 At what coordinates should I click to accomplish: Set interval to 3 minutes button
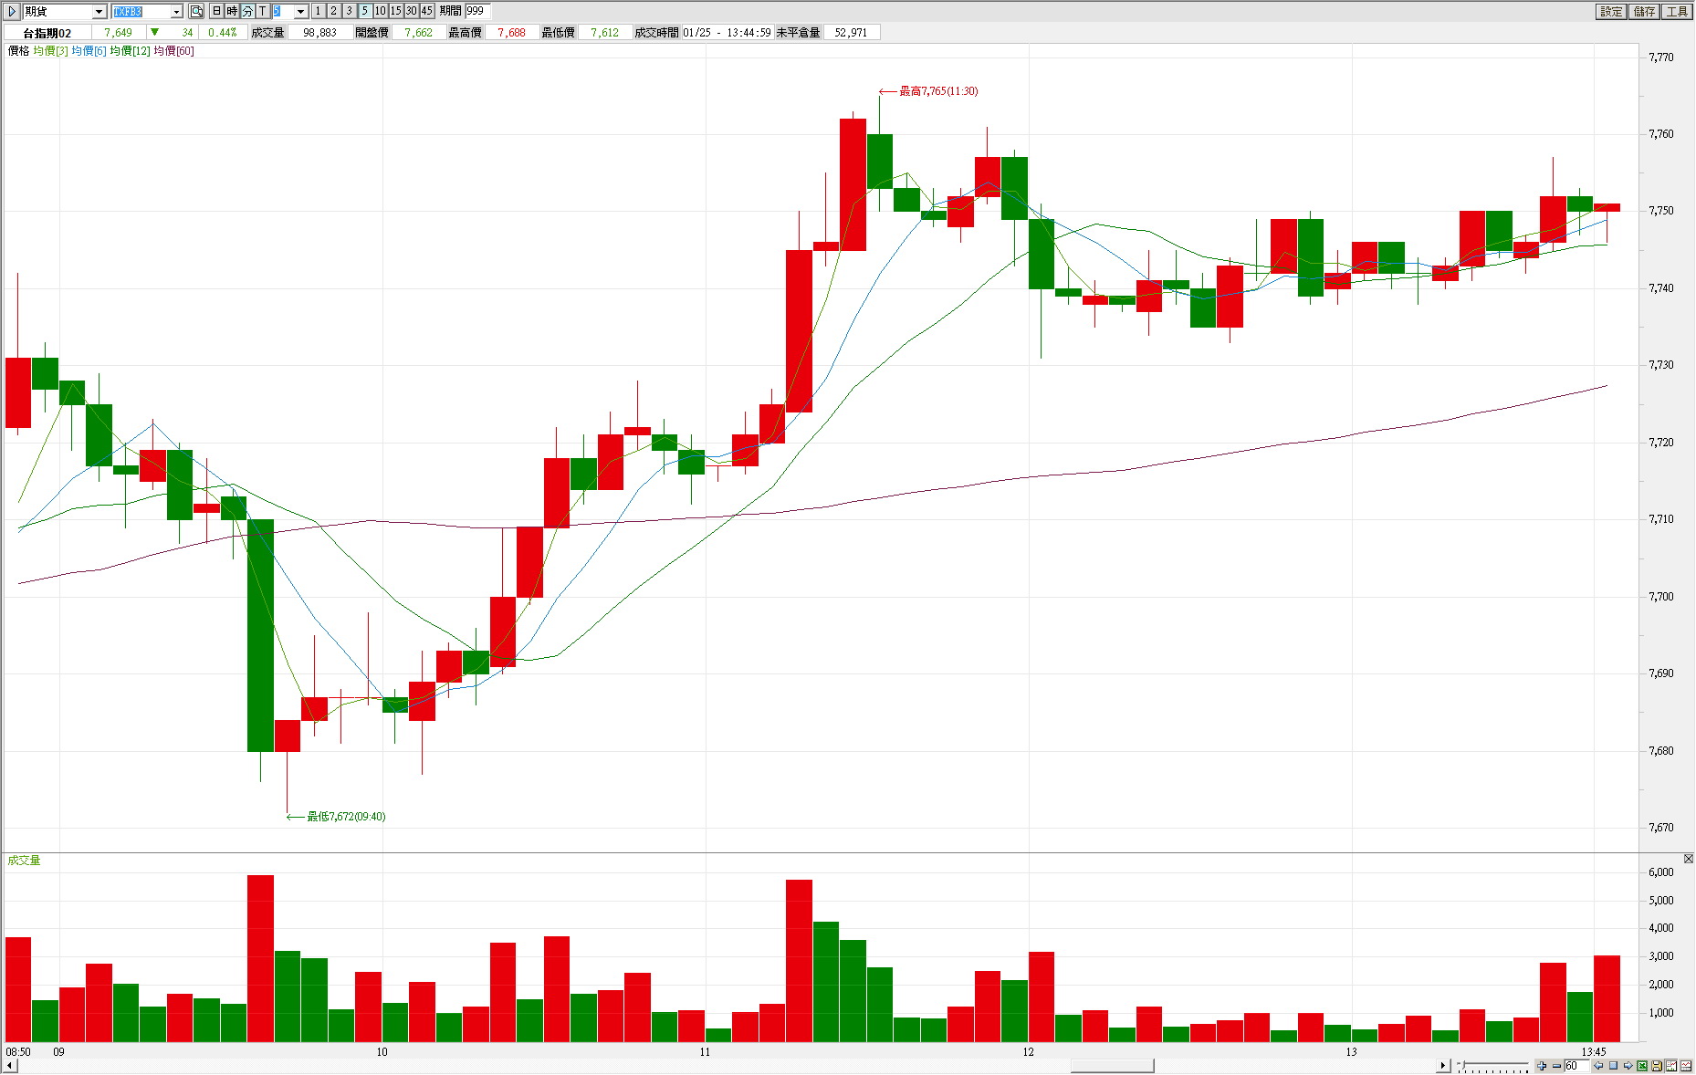click(x=349, y=11)
